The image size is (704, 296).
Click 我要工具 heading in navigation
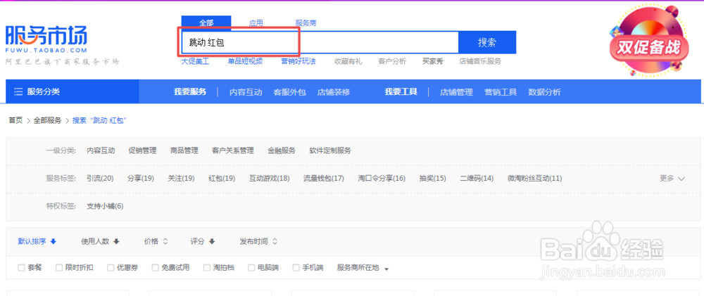(401, 92)
